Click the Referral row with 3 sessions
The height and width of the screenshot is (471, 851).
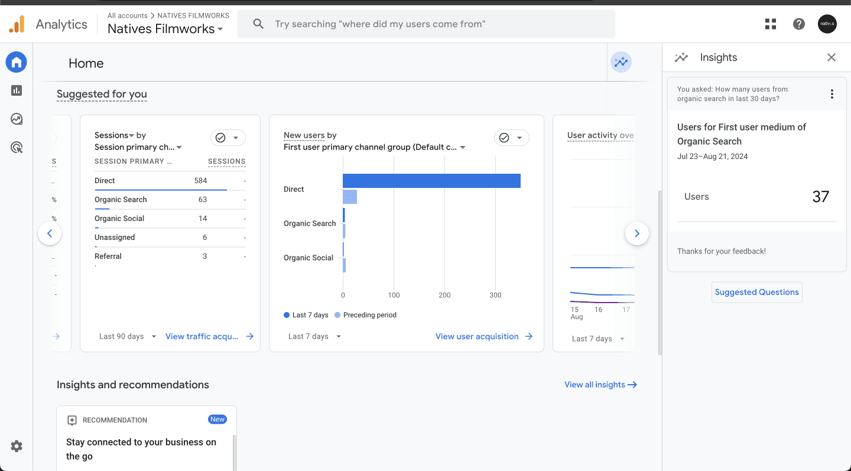170,256
